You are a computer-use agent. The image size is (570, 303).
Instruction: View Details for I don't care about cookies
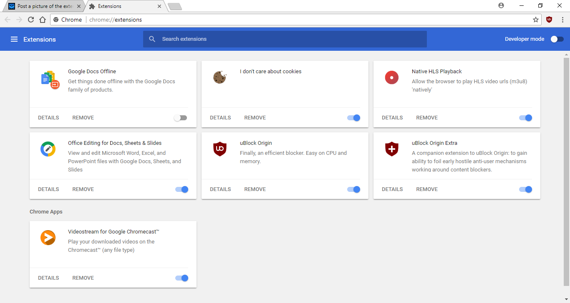pyautogui.click(x=220, y=118)
